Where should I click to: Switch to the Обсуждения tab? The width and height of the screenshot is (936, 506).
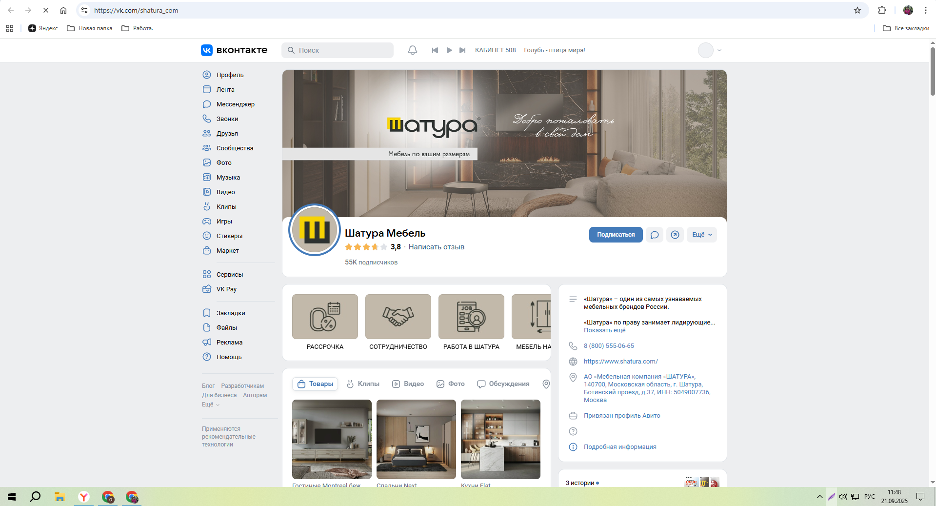pyautogui.click(x=503, y=384)
